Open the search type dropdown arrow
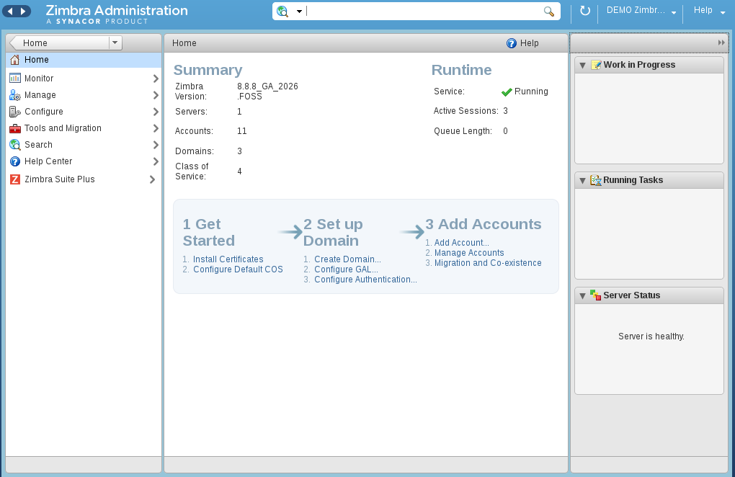 pyautogui.click(x=299, y=12)
